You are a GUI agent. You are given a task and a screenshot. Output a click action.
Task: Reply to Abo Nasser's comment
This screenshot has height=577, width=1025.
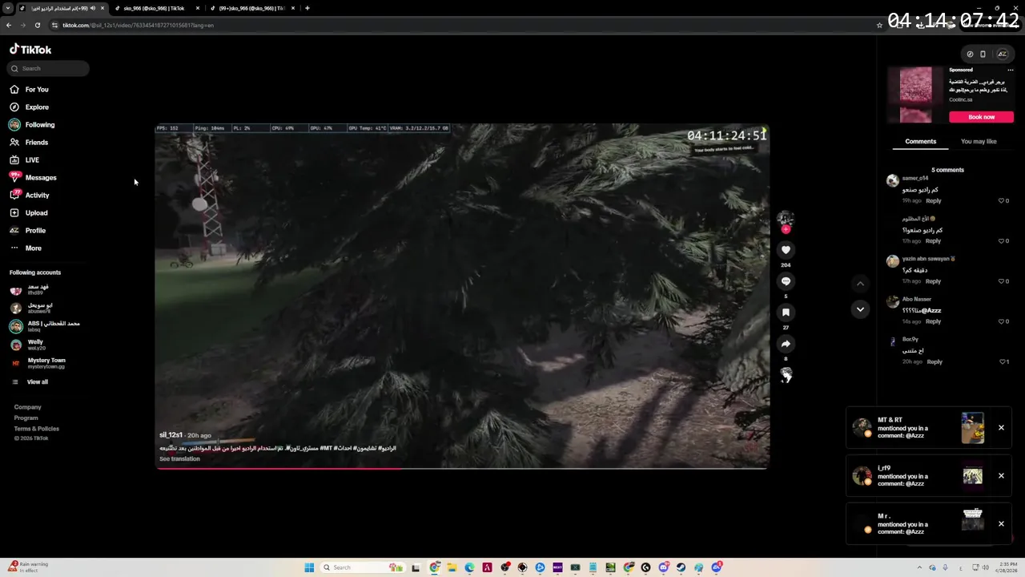click(x=934, y=321)
